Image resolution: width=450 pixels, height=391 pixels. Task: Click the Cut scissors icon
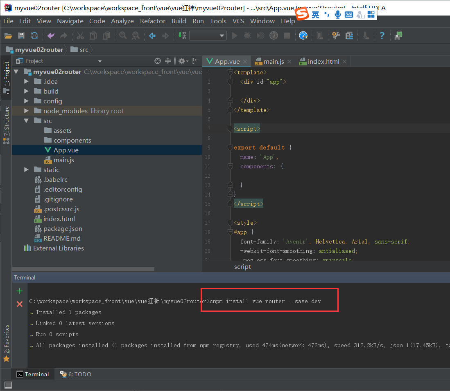coord(80,36)
